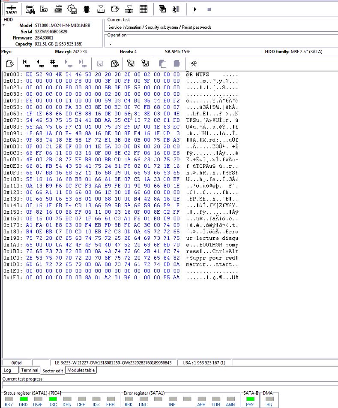Screen dimensions: 338x408
Task: Click the NTFS ASCII text at row 0x000
Action: 202,74
